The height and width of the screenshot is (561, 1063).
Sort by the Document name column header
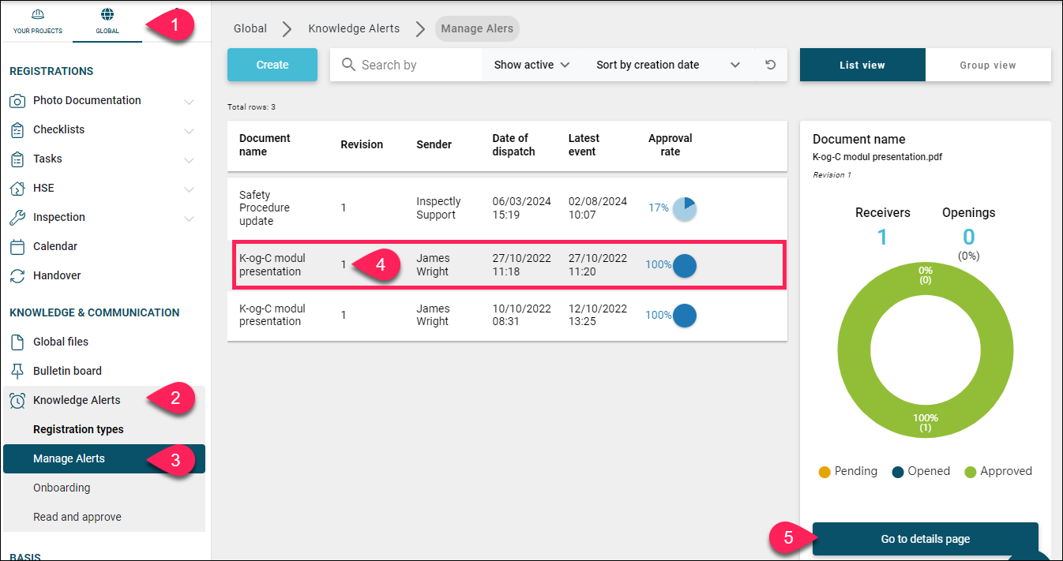[x=265, y=145]
